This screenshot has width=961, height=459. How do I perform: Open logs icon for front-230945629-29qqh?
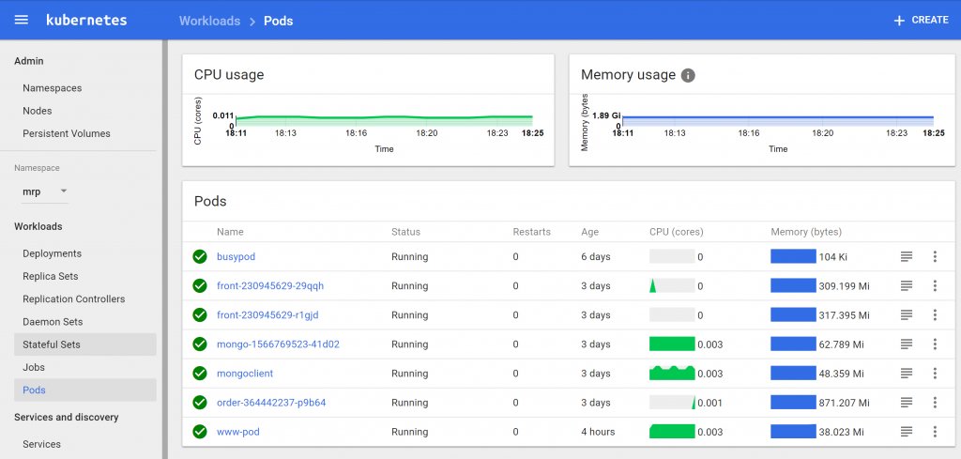coord(907,285)
